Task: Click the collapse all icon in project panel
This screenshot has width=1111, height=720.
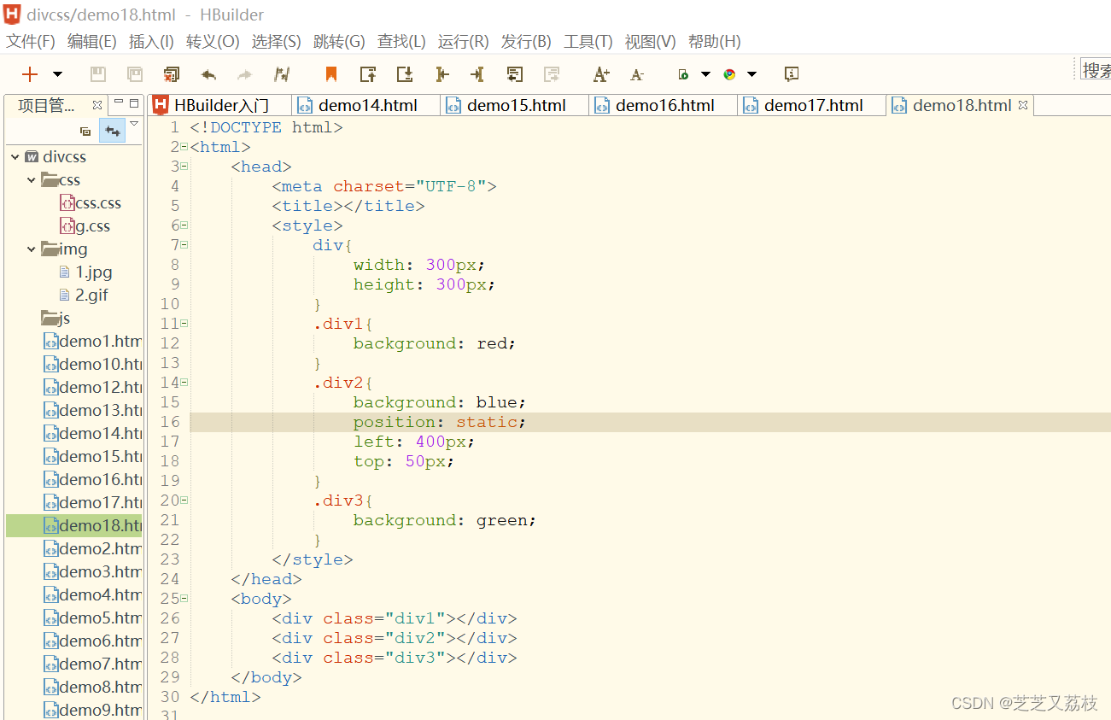Action: pos(85,132)
